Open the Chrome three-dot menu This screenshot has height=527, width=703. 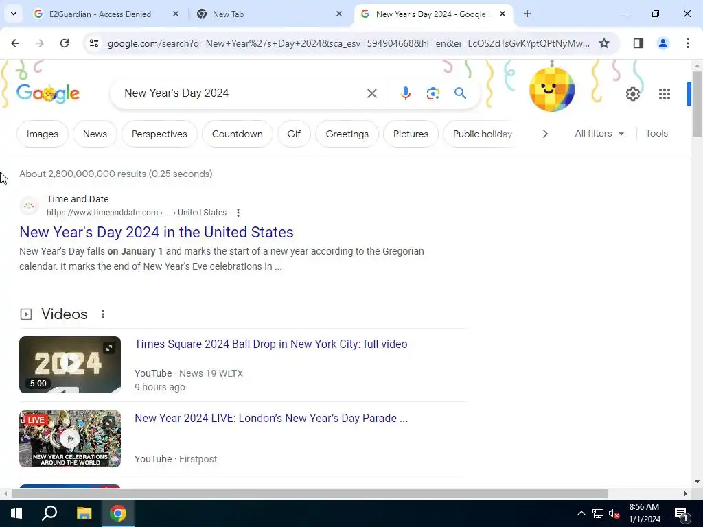687,43
